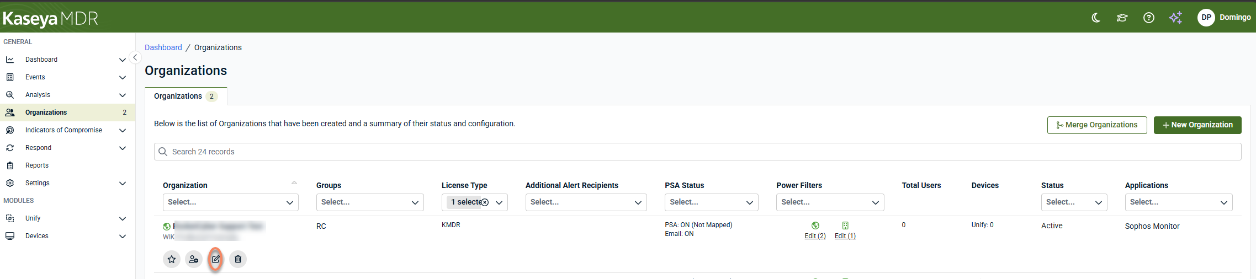Click the Reports clipboard icon in sidebar
Viewport: 1256px width, 279px height.
10,165
